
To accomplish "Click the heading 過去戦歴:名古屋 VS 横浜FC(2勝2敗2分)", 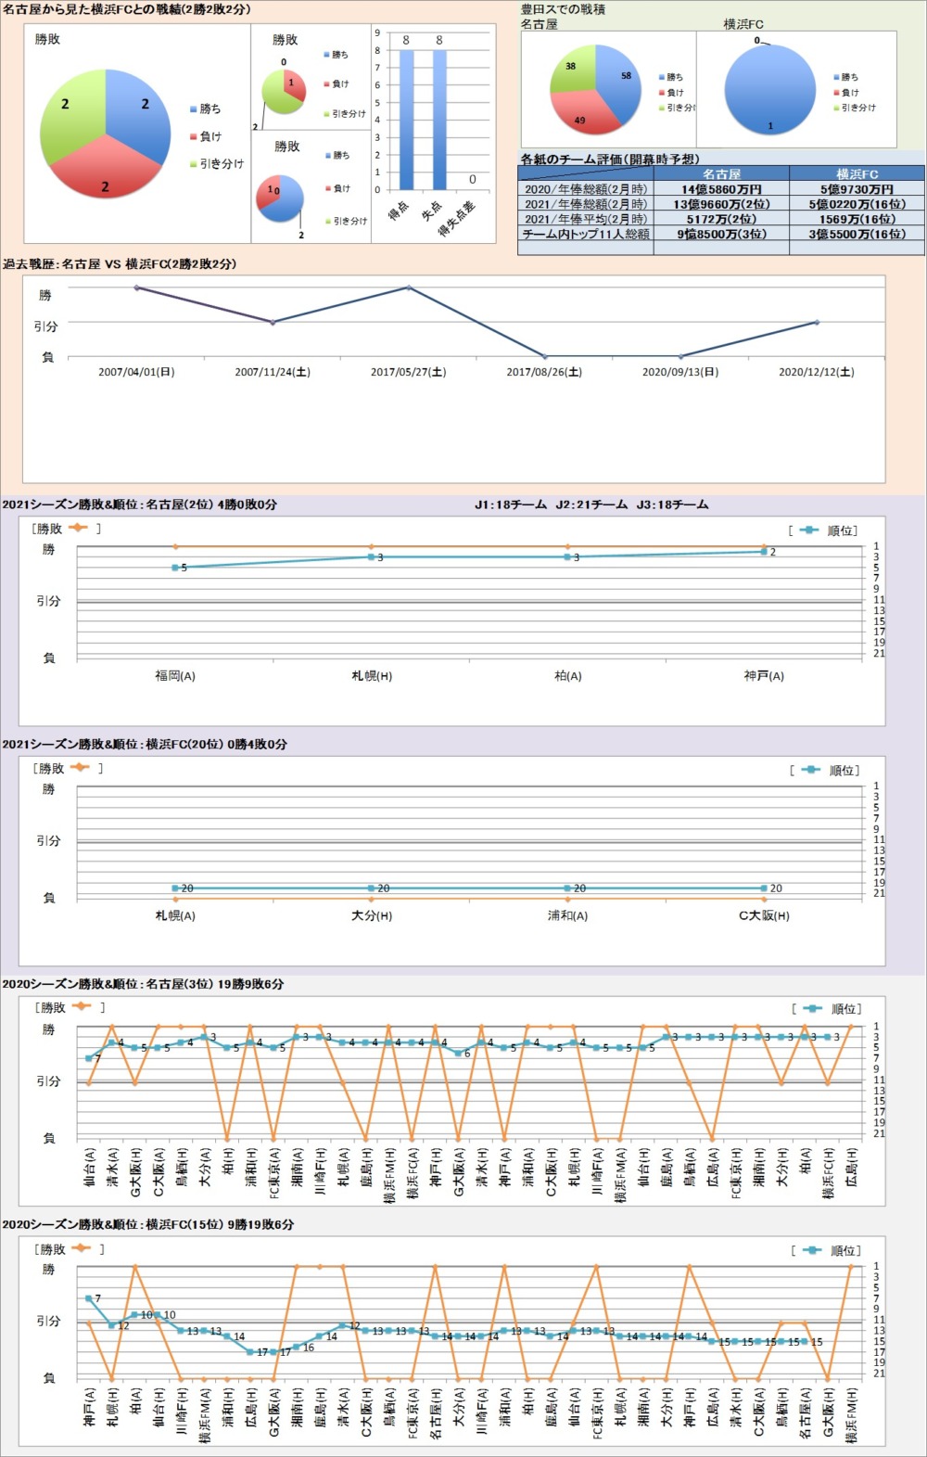I will [x=120, y=264].
